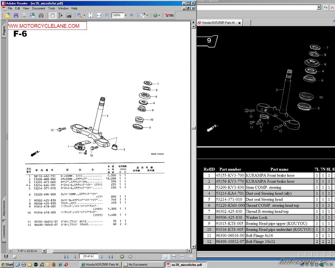This screenshot has height=268, width=335.
Task: Choose the Select Text tool
Action: 60,15
